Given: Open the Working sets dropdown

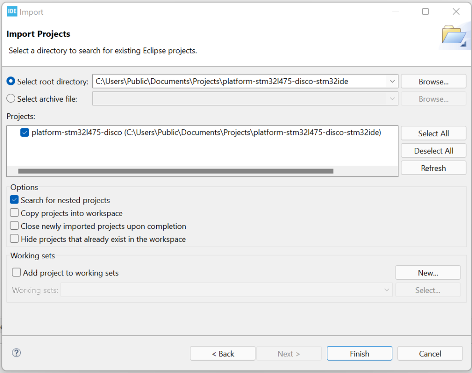Looking at the screenshot, I should coord(386,290).
